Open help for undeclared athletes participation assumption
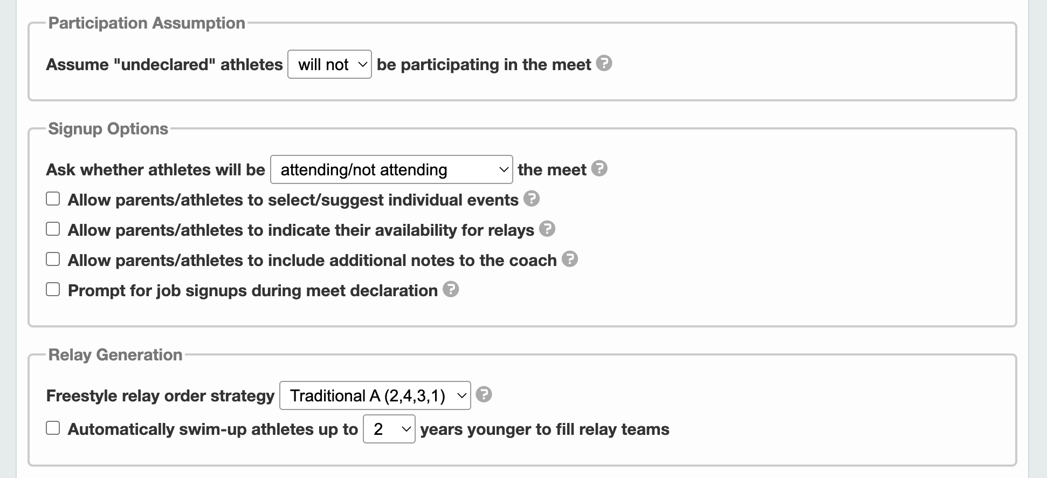 point(604,64)
